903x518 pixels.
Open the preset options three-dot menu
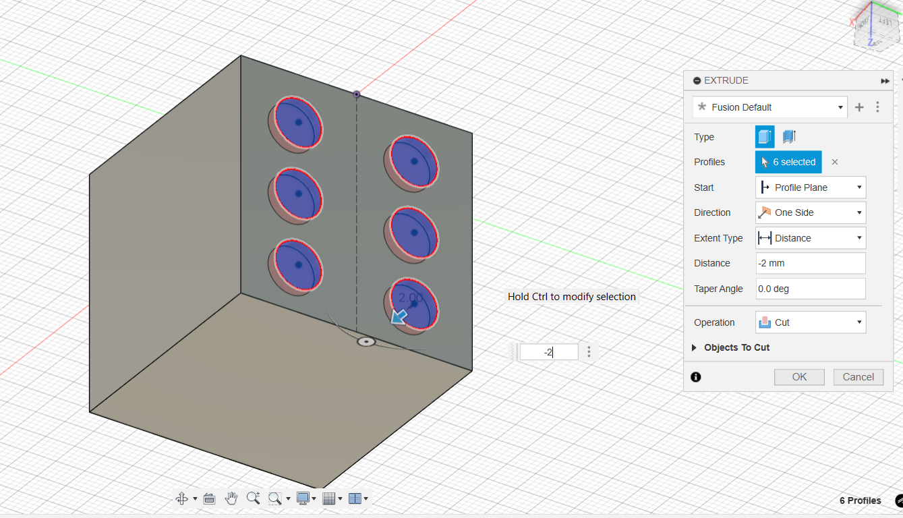click(877, 107)
